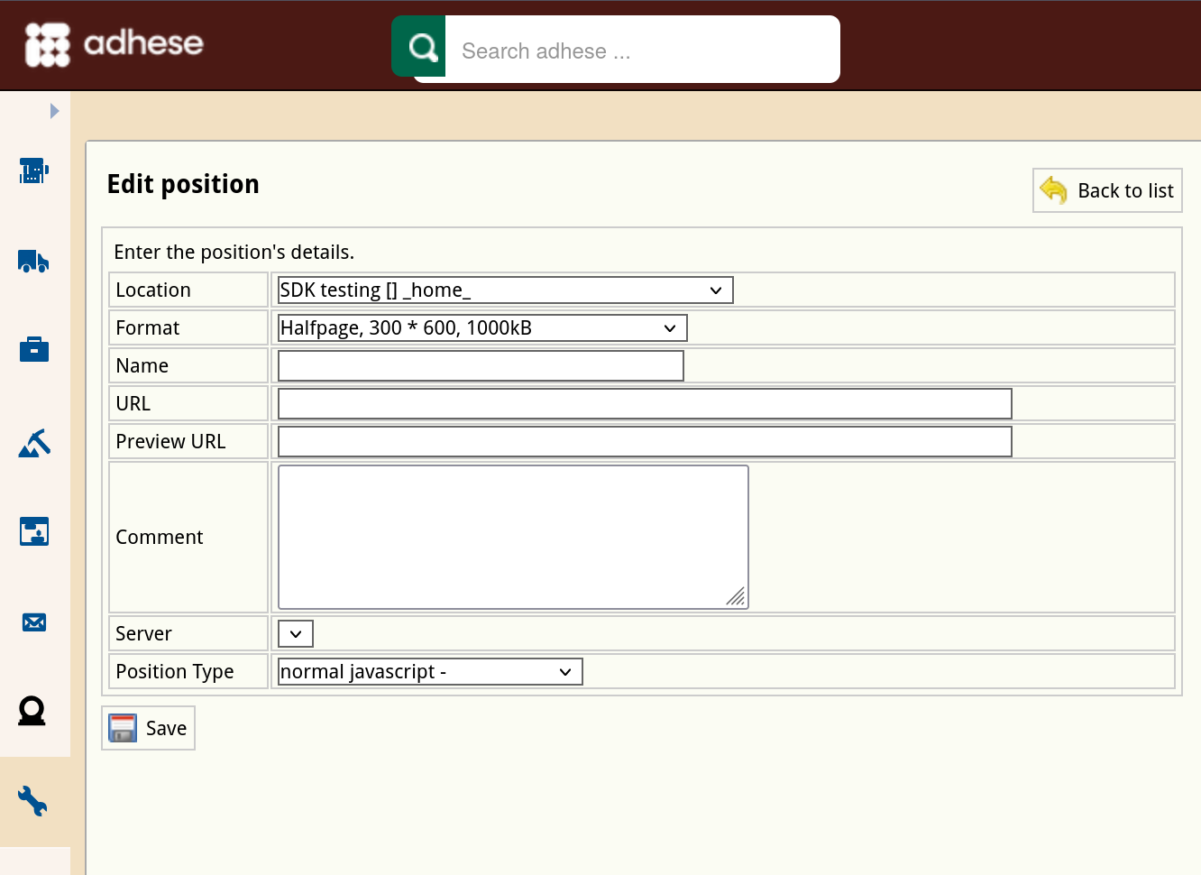Open the ticket icon in sidebar

click(33, 170)
